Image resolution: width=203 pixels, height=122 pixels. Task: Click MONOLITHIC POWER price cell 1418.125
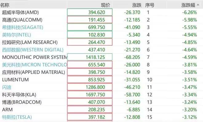(90, 57)
